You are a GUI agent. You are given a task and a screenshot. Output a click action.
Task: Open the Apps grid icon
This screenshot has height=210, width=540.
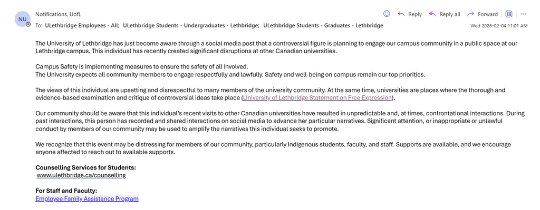(509, 14)
